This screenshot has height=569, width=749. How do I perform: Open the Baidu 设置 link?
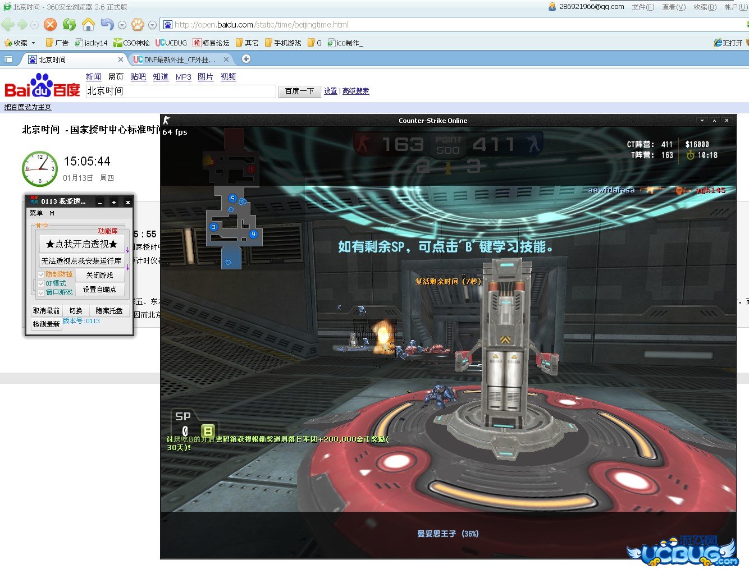[x=330, y=91]
